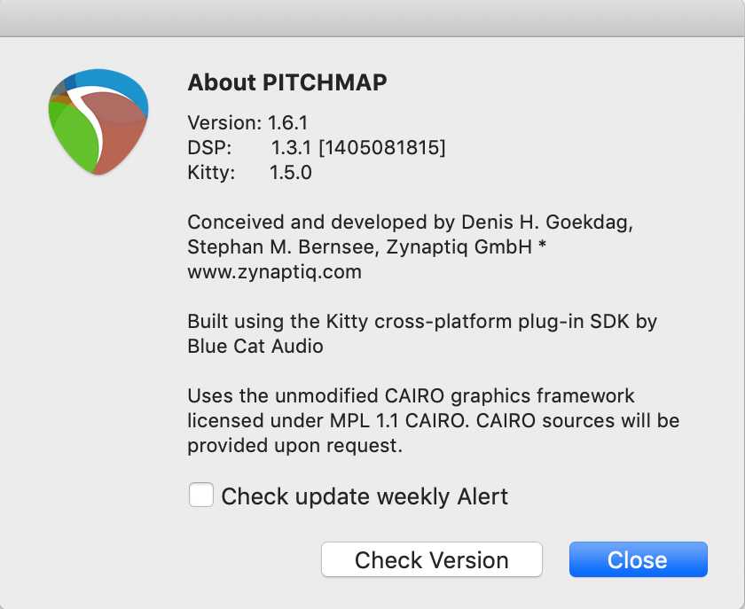Open the www.zynaptiq.com link

(274, 272)
